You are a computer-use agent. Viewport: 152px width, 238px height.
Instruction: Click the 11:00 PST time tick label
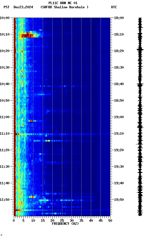pyautogui.click(x=5, y=117)
